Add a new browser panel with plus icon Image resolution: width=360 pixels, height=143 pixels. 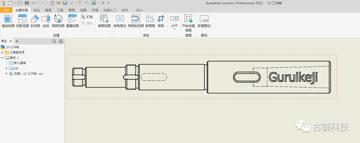coord(17,41)
